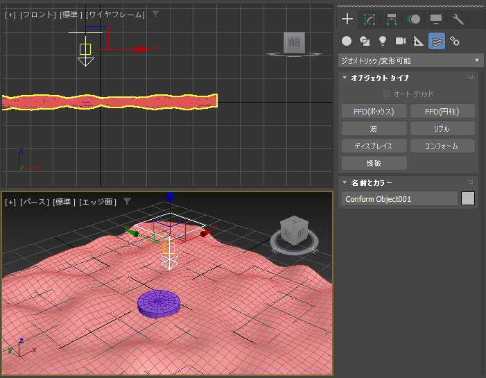Open front viewport [+] general menu
The image size is (486, 378).
pyautogui.click(x=10, y=15)
